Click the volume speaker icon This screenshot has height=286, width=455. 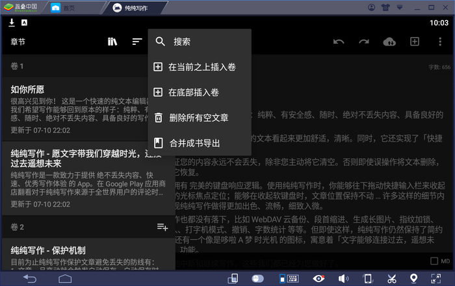click(343, 279)
